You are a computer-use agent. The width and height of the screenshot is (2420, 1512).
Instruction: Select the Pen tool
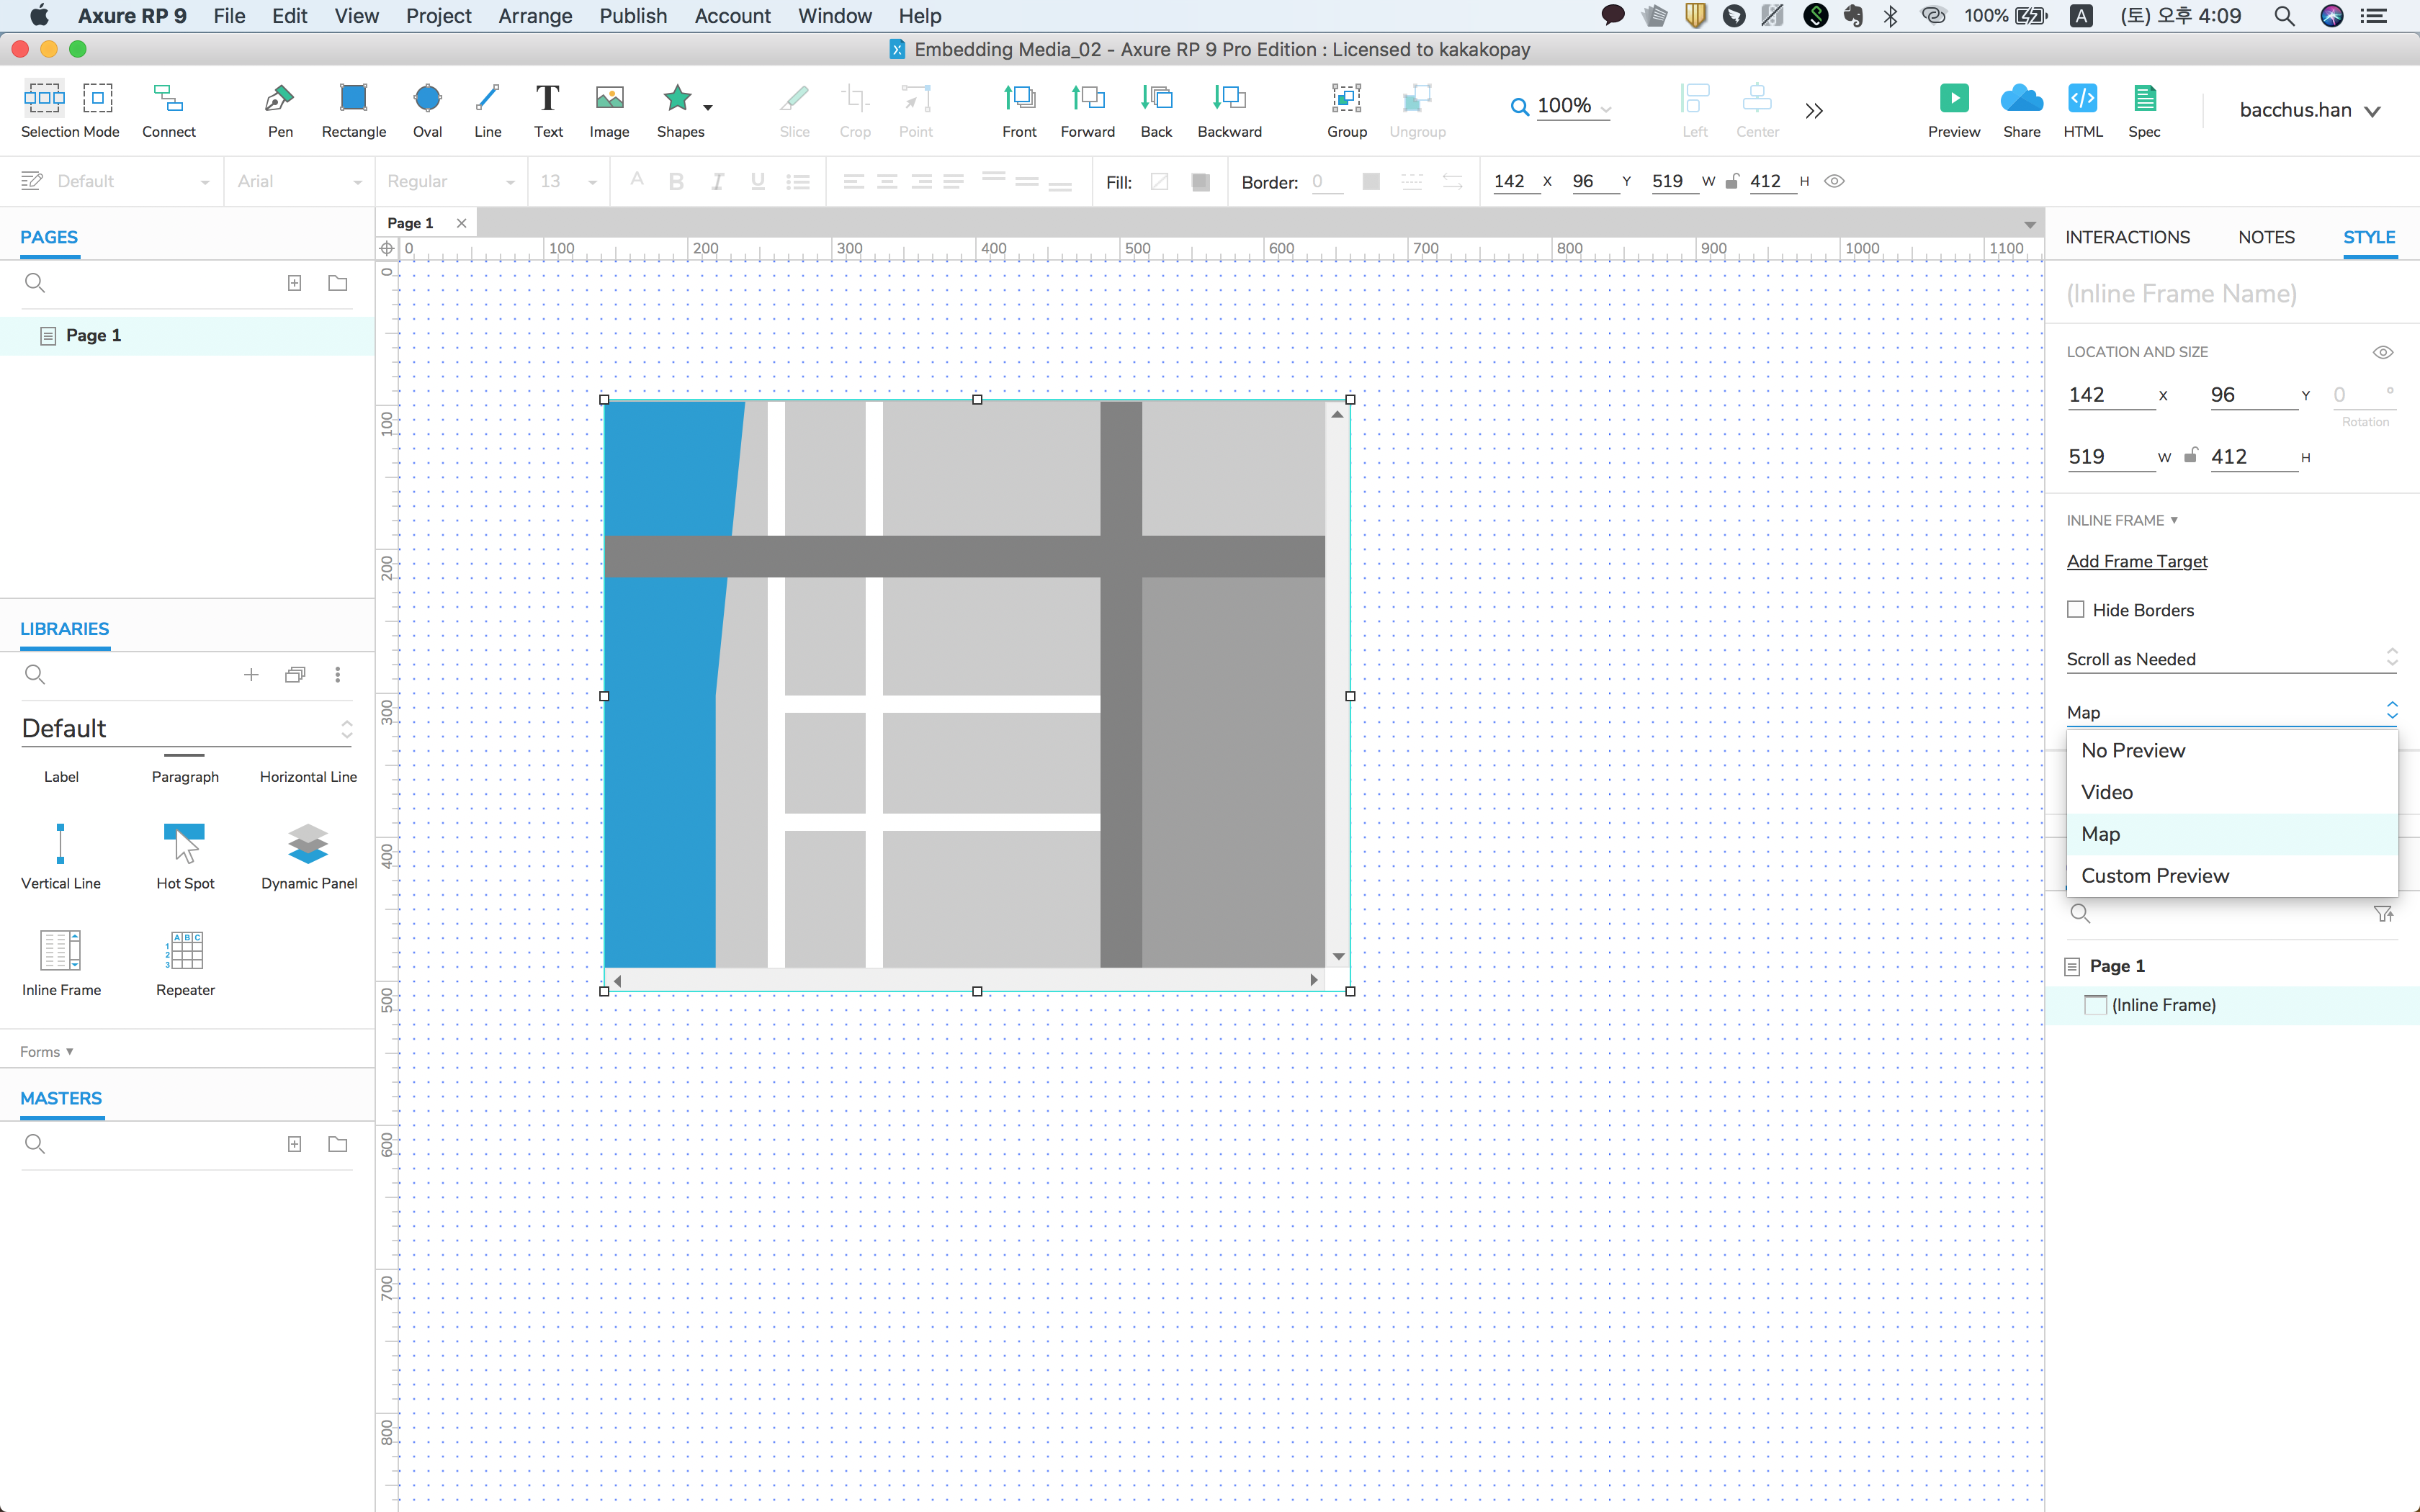pos(279,99)
